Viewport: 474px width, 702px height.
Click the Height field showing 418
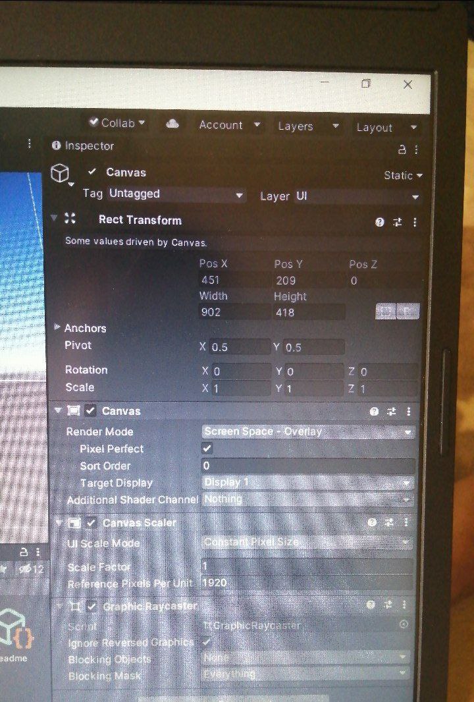click(x=309, y=312)
